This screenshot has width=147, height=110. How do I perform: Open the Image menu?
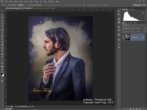pyautogui.click(x=15, y=2)
